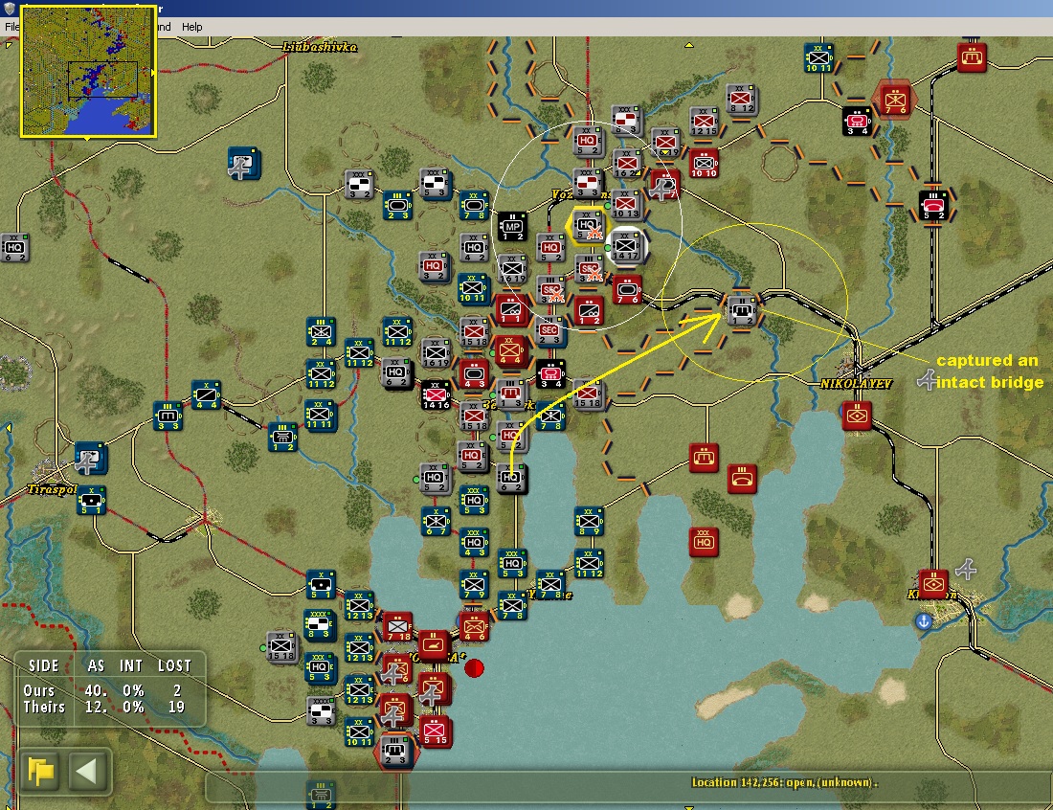The height and width of the screenshot is (810, 1053).
Task: Select red infantry unit 5-15
Action: [x=436, y=731]
